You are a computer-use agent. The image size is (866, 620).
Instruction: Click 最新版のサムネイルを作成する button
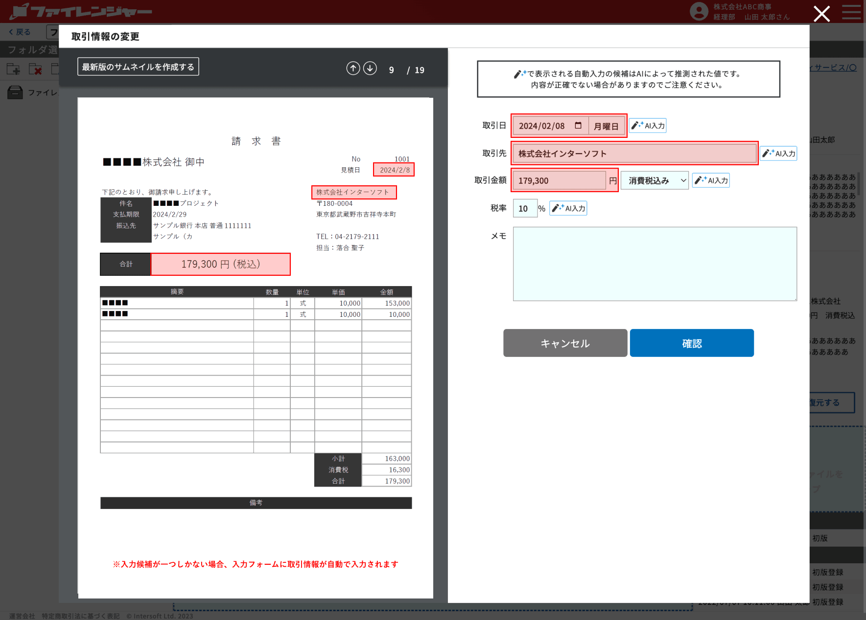(138, 67)
